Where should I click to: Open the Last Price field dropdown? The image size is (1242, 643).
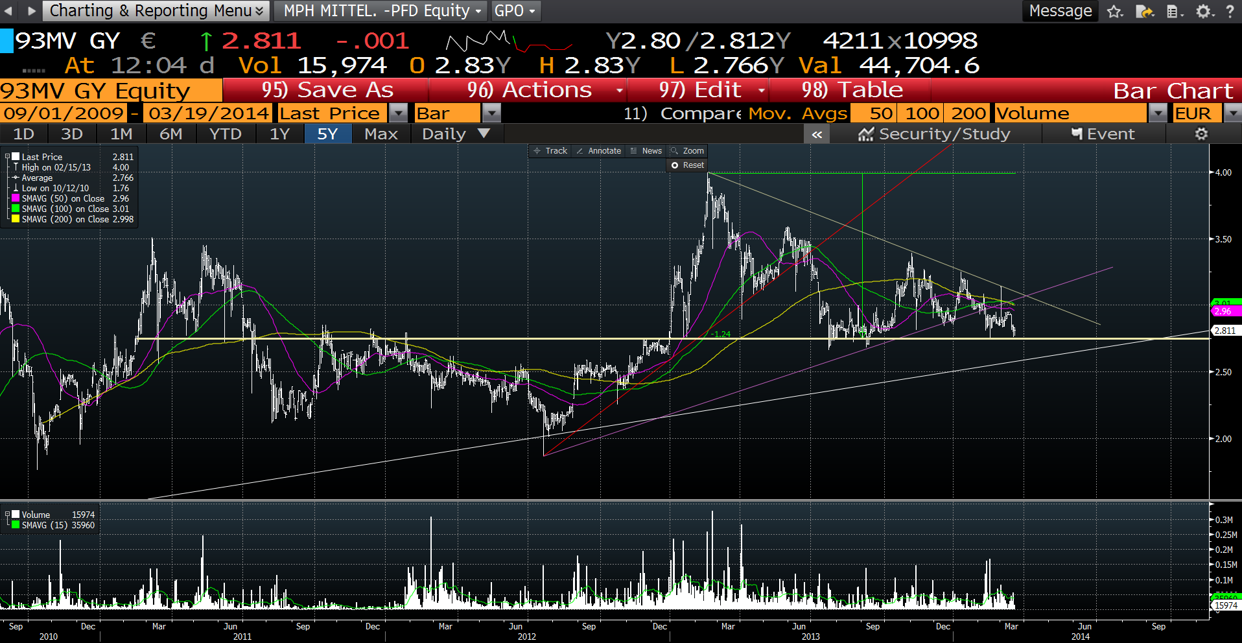[x=398, y=113]
